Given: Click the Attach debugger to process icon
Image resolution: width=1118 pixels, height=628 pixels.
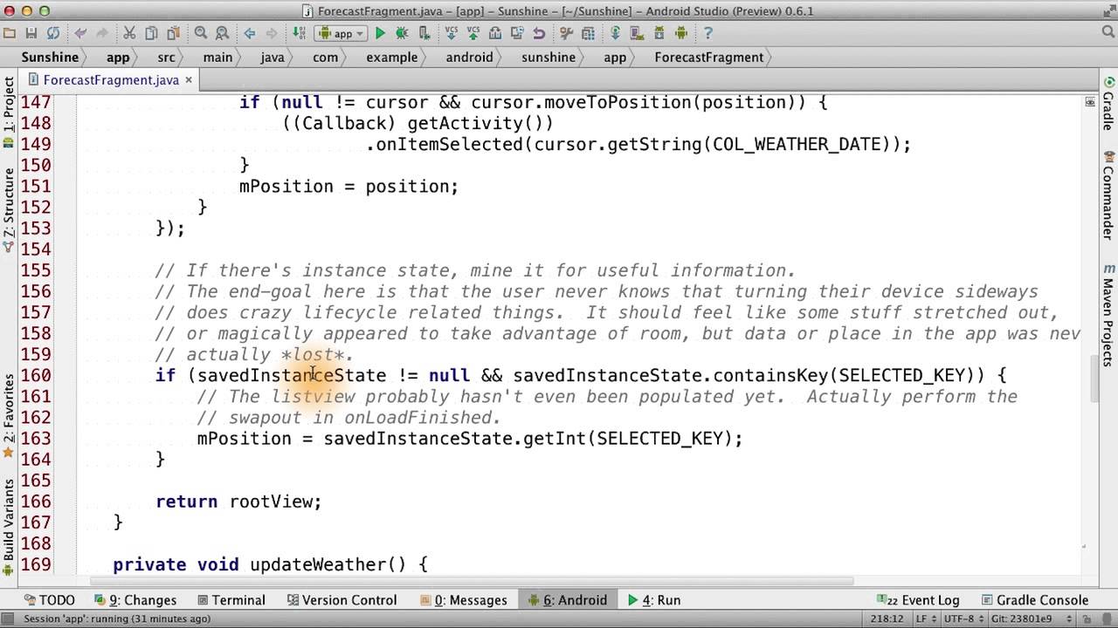Looking at the screenshot, I should pyautogui.click(x=424, y=33).
